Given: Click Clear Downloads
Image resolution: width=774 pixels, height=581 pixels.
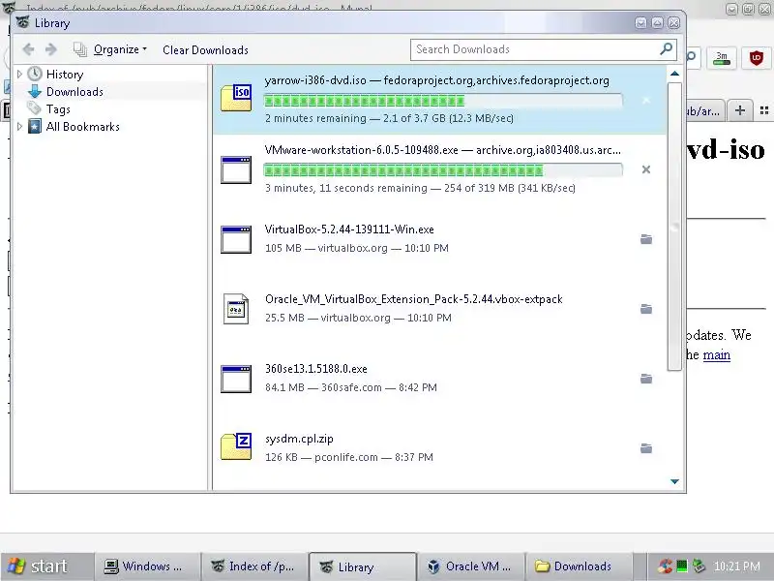Looking at the screenshot, I should click(x=205, y=50).
